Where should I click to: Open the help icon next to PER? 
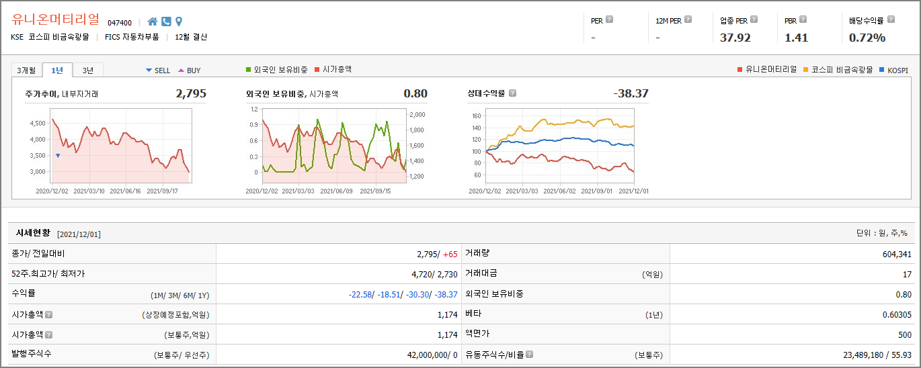pos(609,19)
